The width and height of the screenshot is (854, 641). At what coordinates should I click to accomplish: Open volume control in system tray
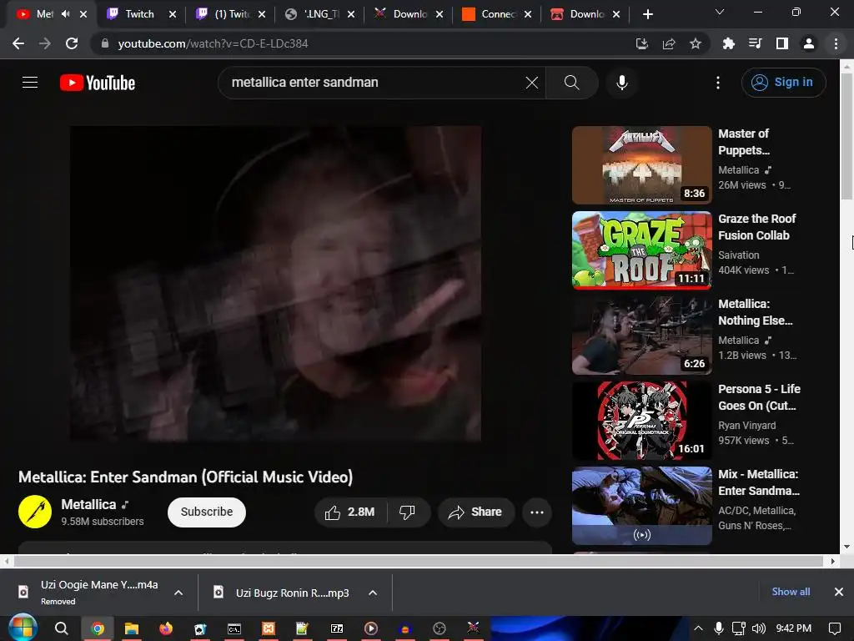pos(759,628)
